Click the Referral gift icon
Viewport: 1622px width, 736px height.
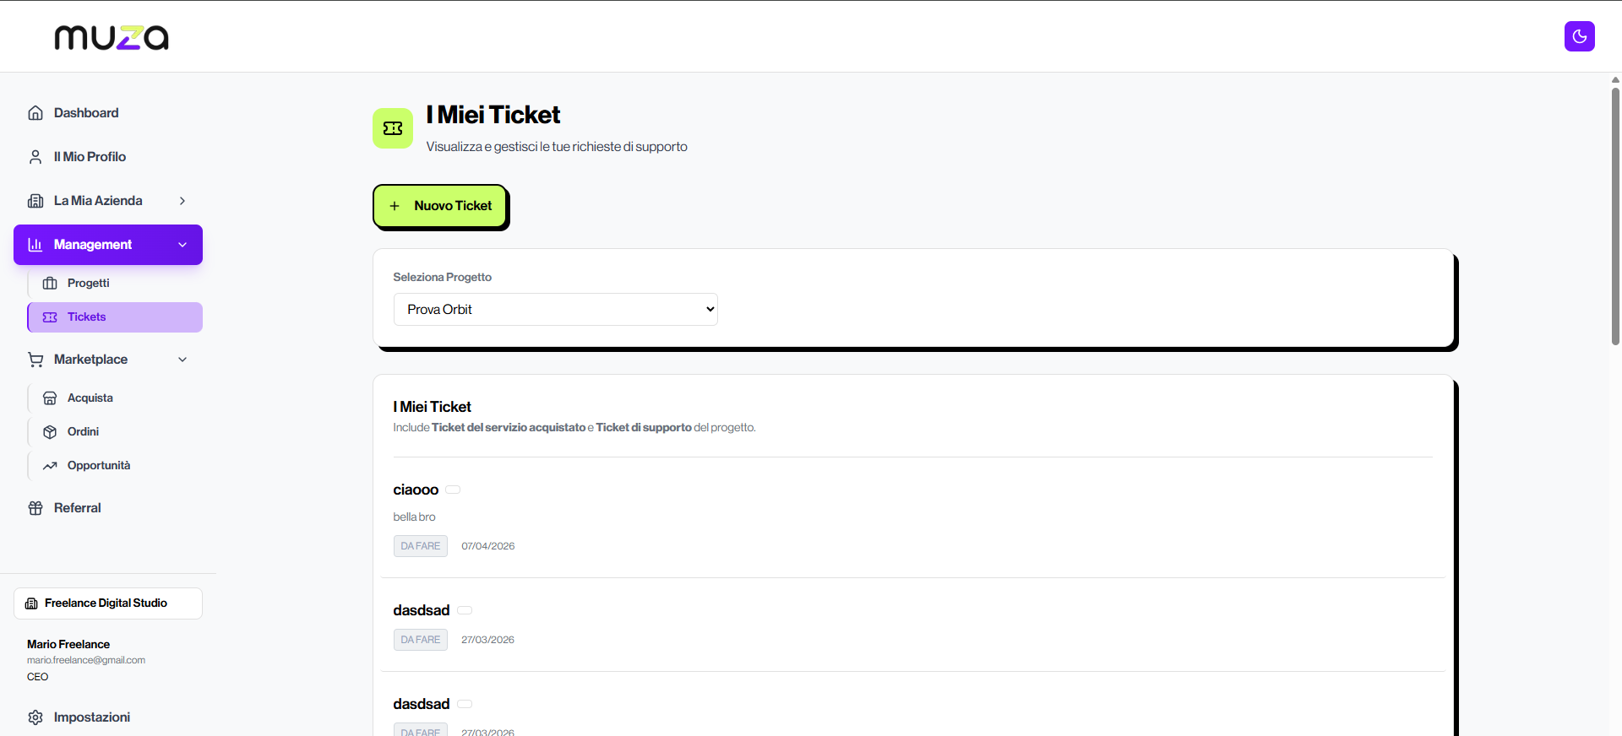[x=35, y=508]
